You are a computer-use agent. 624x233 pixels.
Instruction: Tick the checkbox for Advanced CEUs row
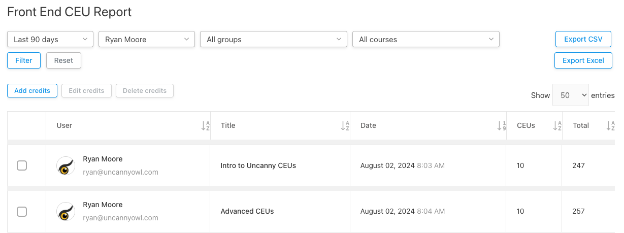click(x=22, y=211)
